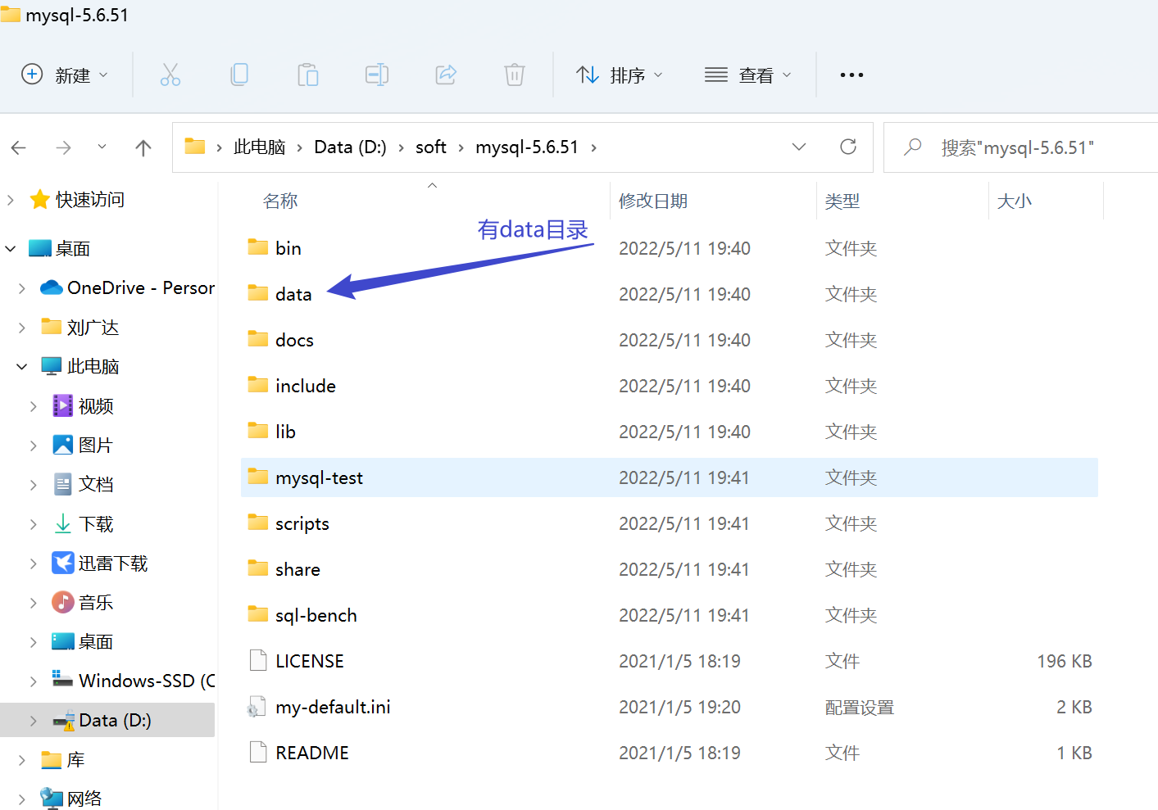Click the 196 KB size of LICENSE
The height and width of the screenshot is (810, 1158).
click(1064, 661)
